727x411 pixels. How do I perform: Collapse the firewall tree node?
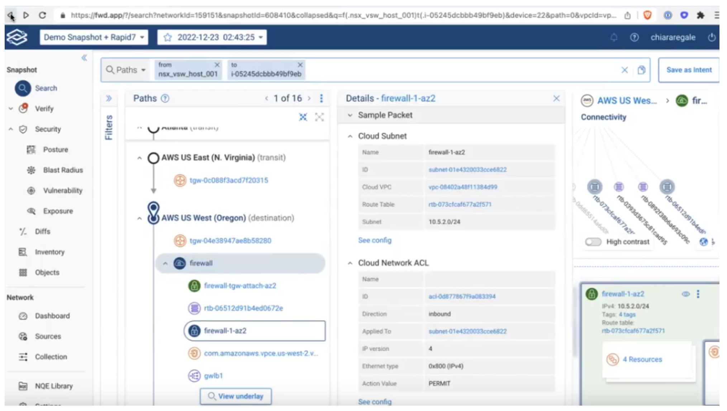pyautogui.click(x=165, y=263)
